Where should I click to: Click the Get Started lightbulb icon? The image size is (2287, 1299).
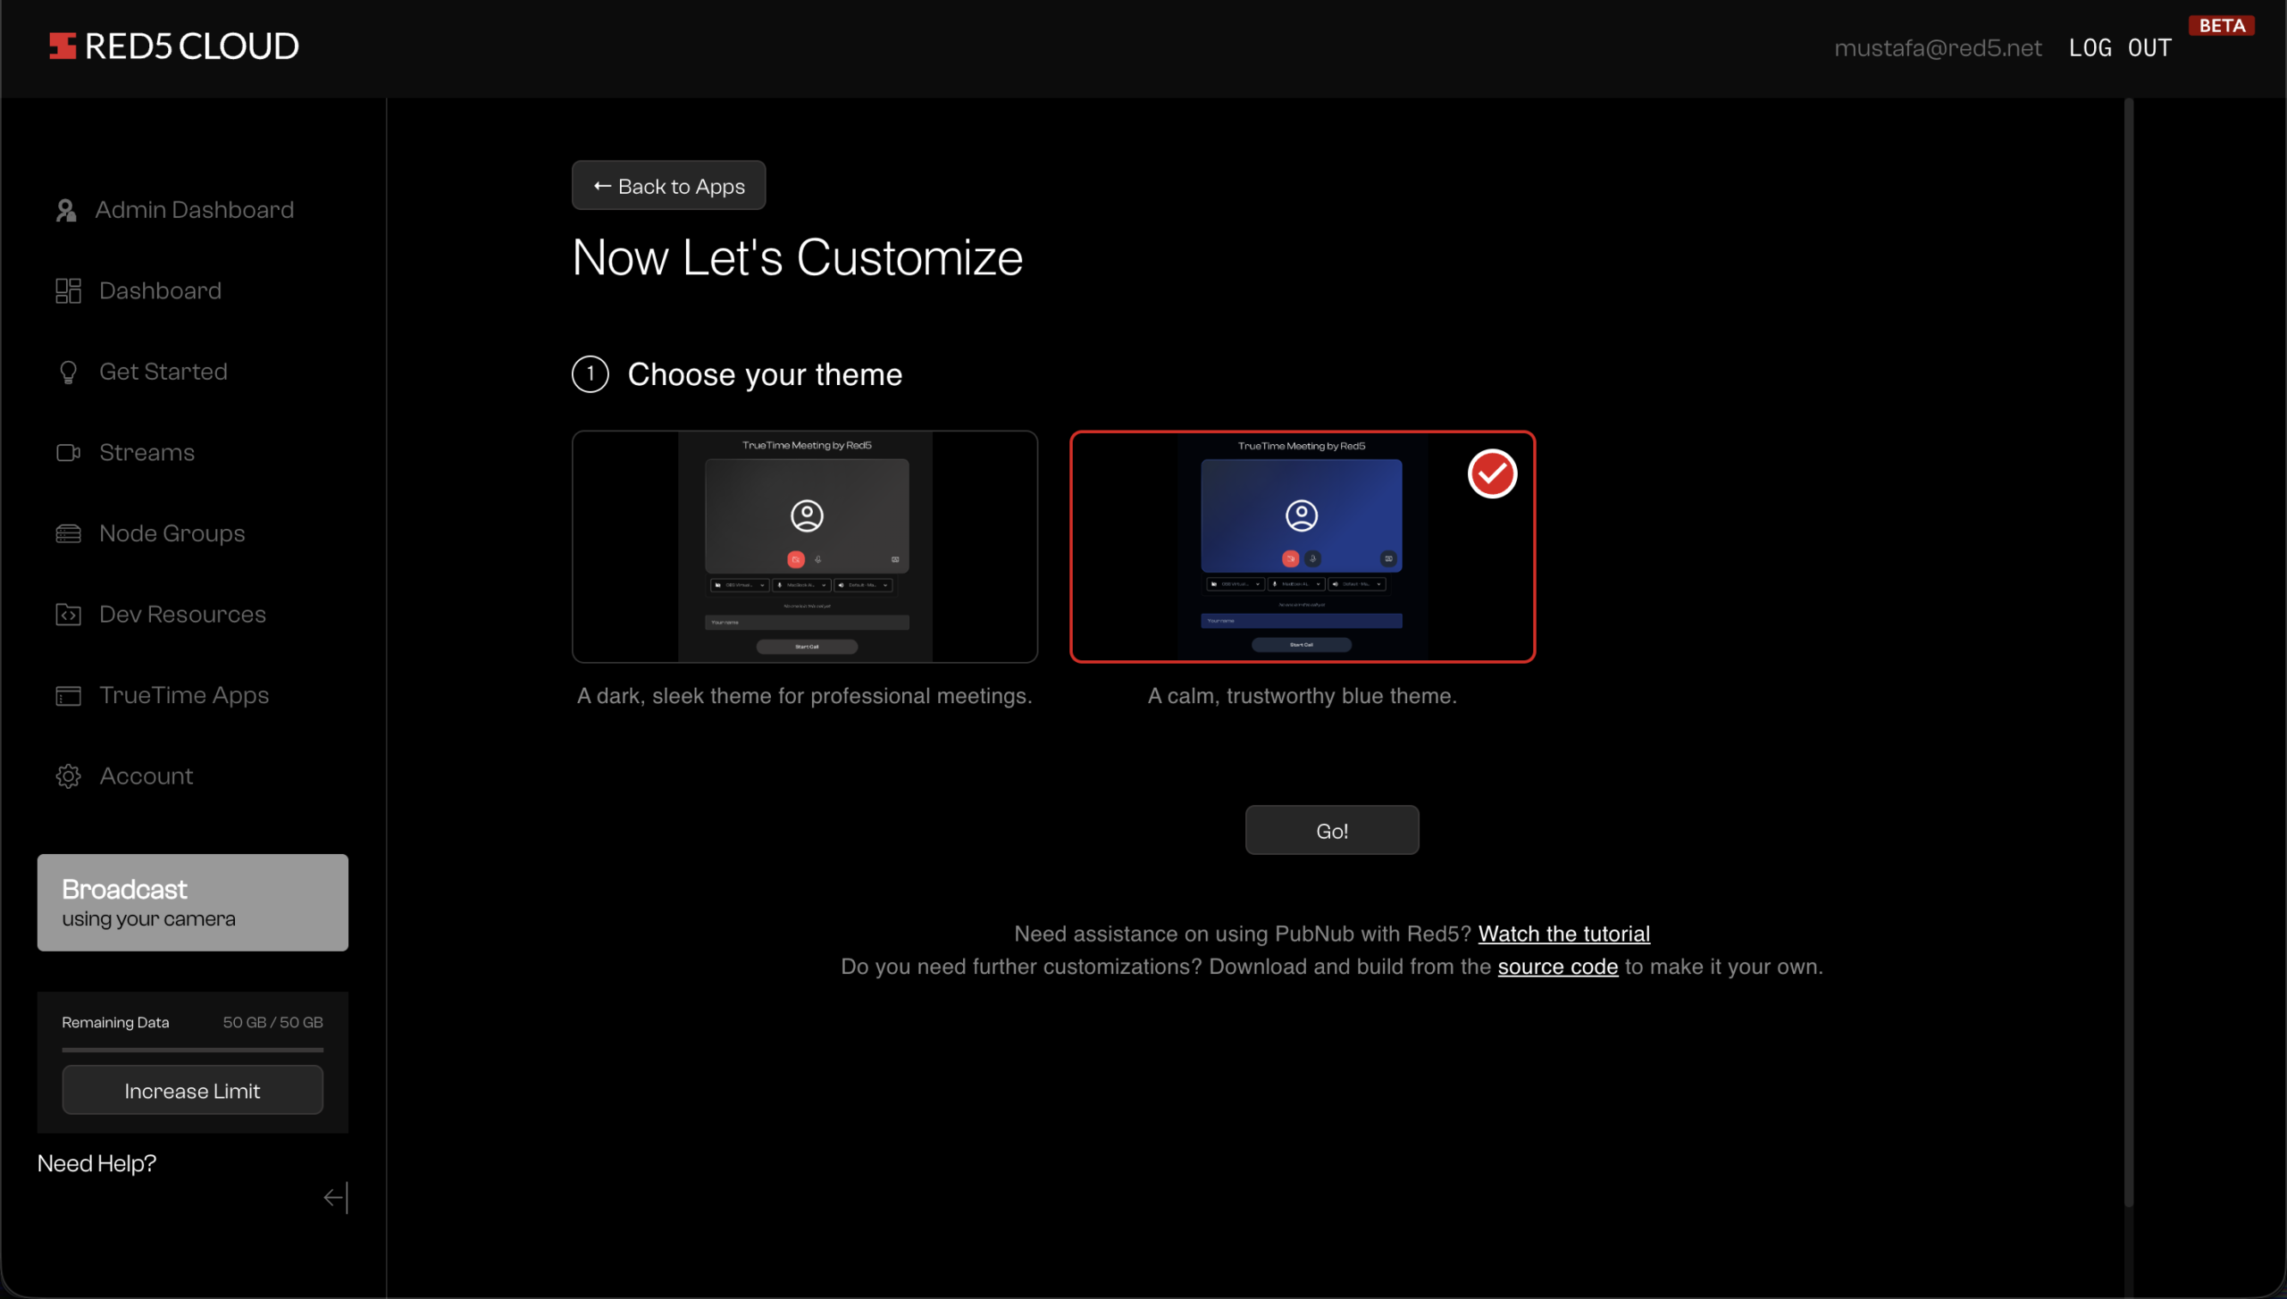tap(68, 373)
